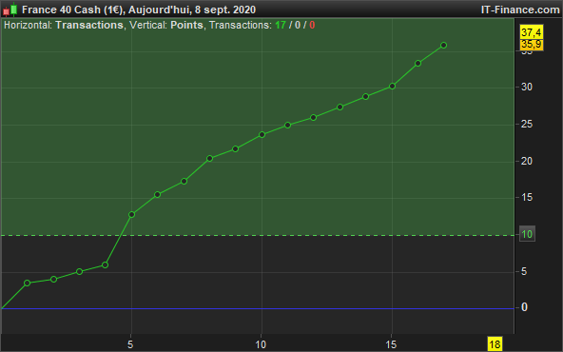The image size is (563, 352).
Task: Click the France 40 Cash chart title
Action: click(x=139, y=10)
